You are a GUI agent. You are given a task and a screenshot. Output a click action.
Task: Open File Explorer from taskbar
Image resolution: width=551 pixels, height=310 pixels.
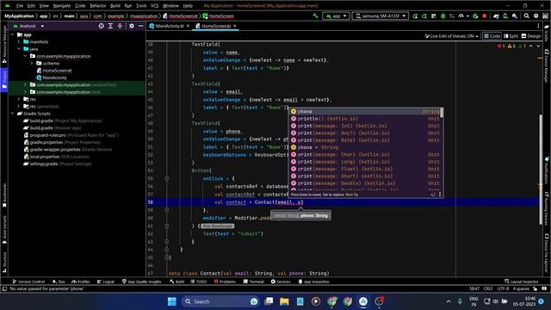(x=284, y=301)
